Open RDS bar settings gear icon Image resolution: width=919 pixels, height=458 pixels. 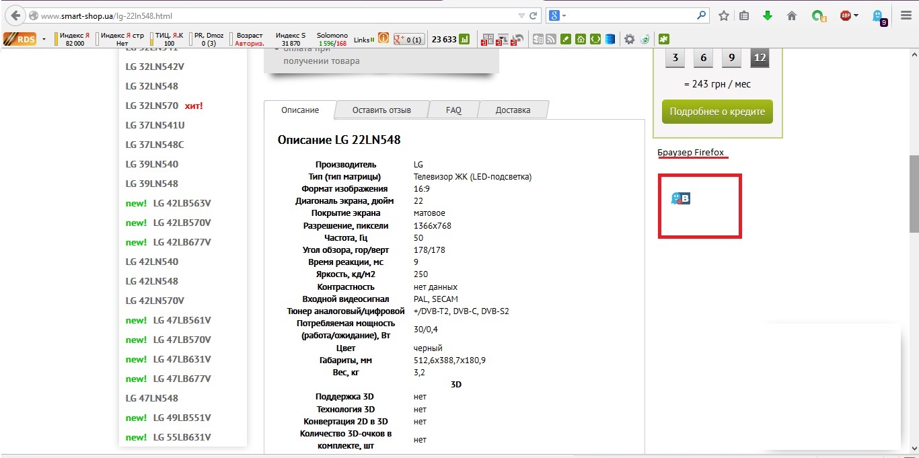click(x=630, y=40)
